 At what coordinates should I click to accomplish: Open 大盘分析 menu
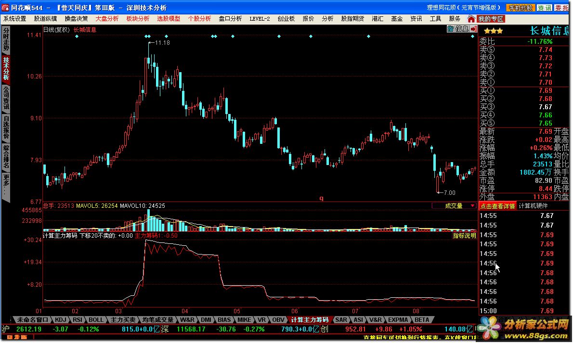click(107, 19)
